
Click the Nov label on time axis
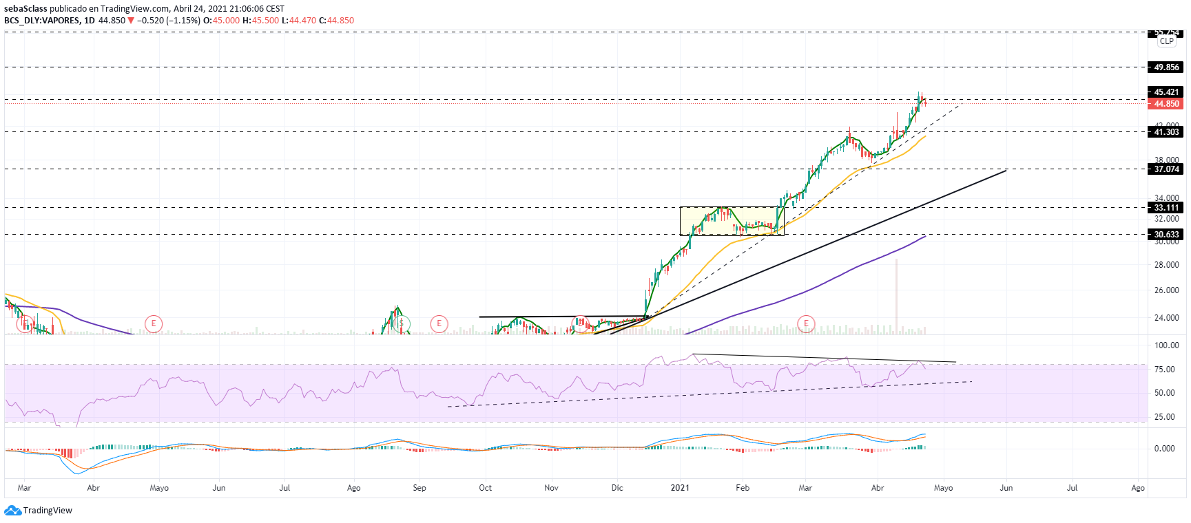coord(551,488)
